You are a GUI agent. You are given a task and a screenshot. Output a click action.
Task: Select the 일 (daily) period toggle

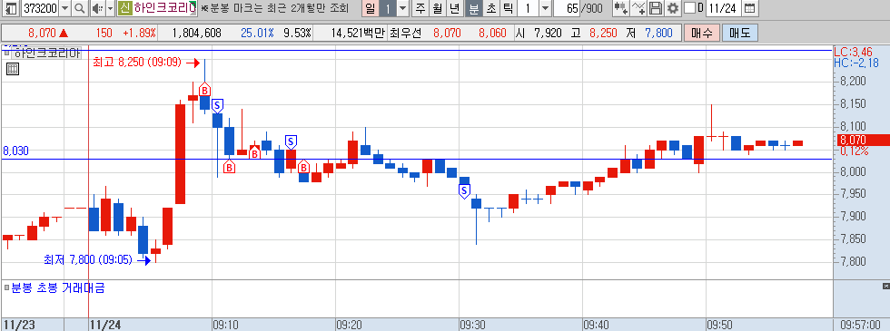[x=370, y=8]
